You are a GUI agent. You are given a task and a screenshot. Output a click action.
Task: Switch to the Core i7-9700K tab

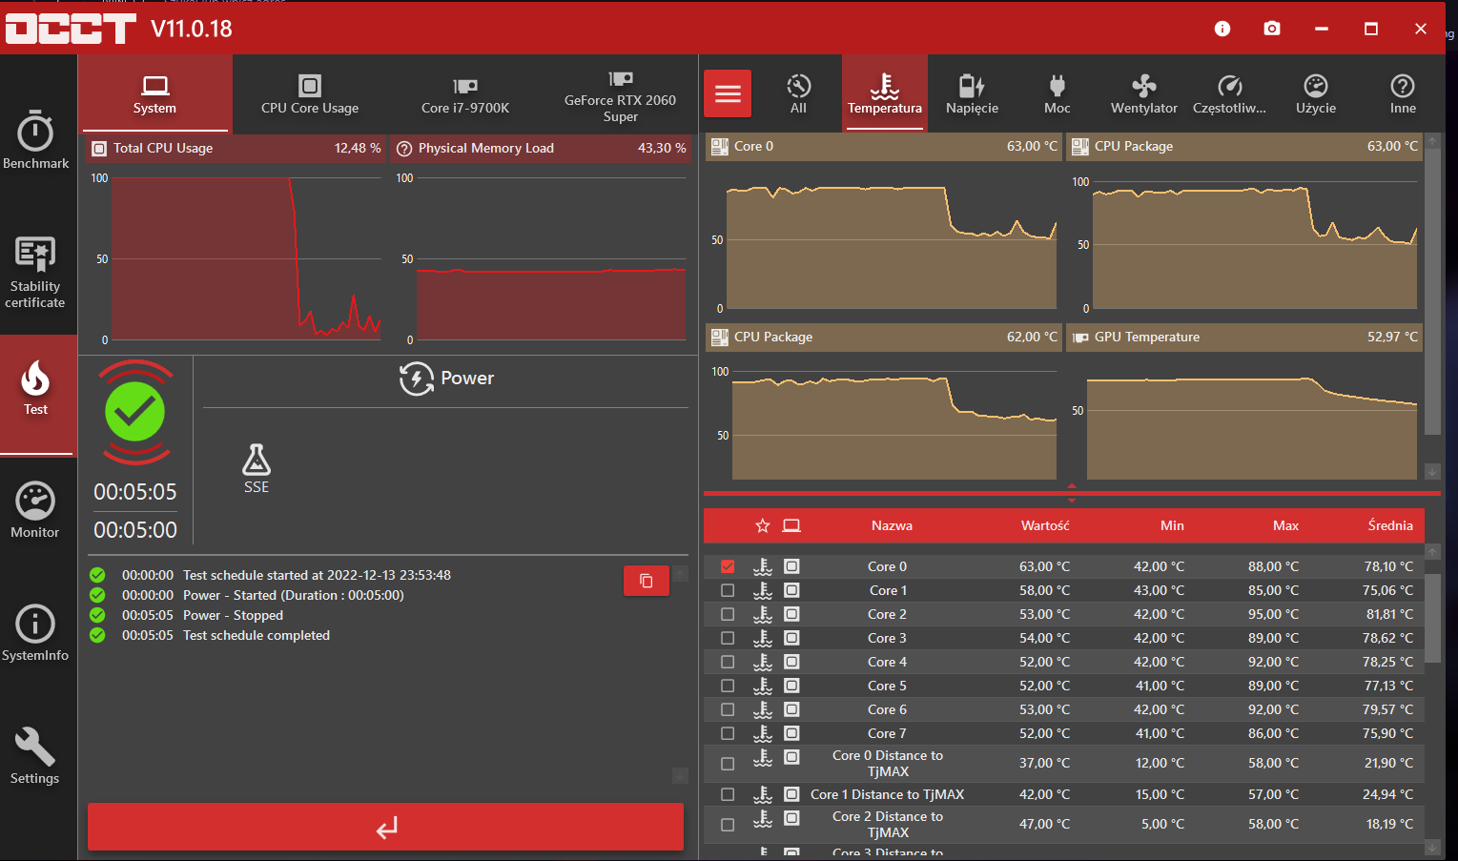465,93
